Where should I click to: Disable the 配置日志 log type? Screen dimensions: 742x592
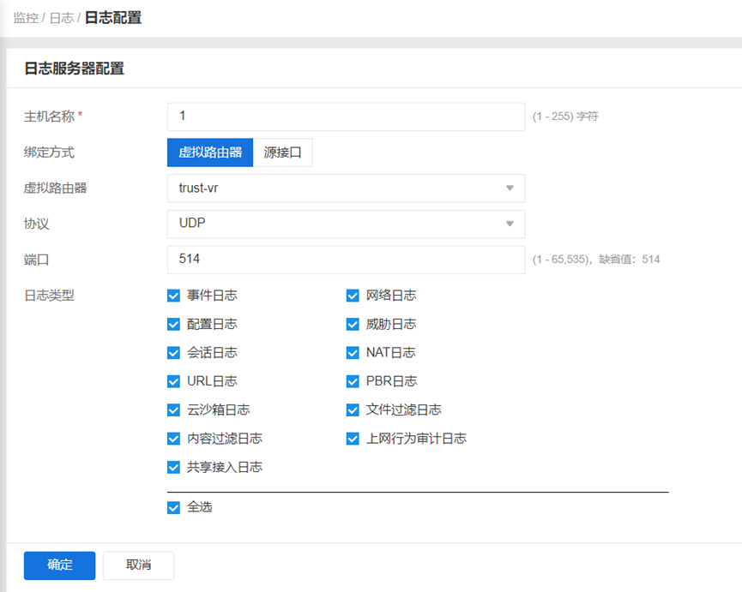coord(173,324)
